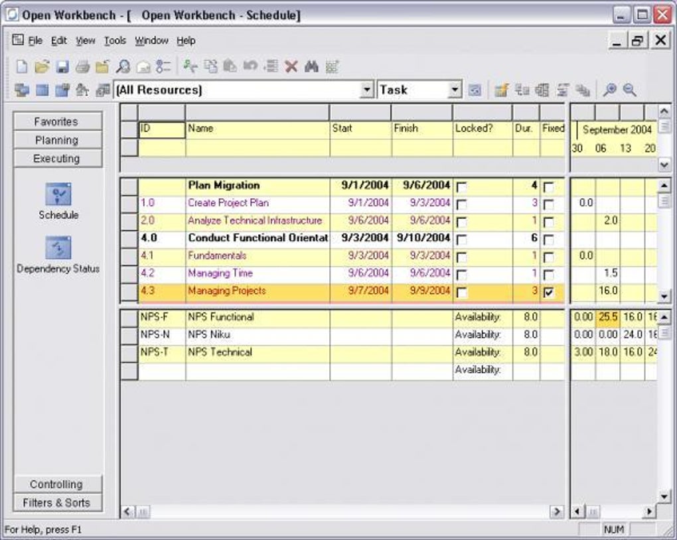Click the Save diskette icon
This screenshot has height=540, width=677.
(62, 66)
